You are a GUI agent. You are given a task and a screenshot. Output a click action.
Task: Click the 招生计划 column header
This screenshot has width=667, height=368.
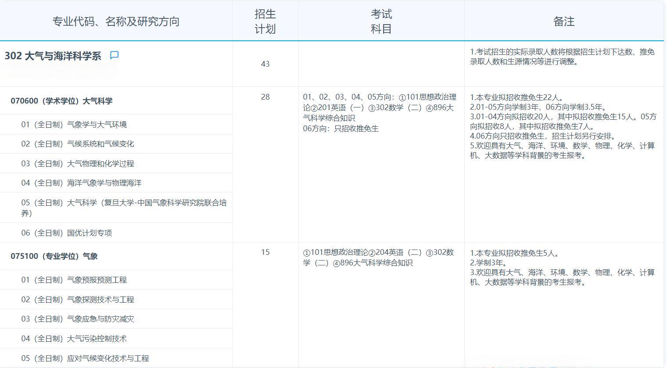coord(265,21)
